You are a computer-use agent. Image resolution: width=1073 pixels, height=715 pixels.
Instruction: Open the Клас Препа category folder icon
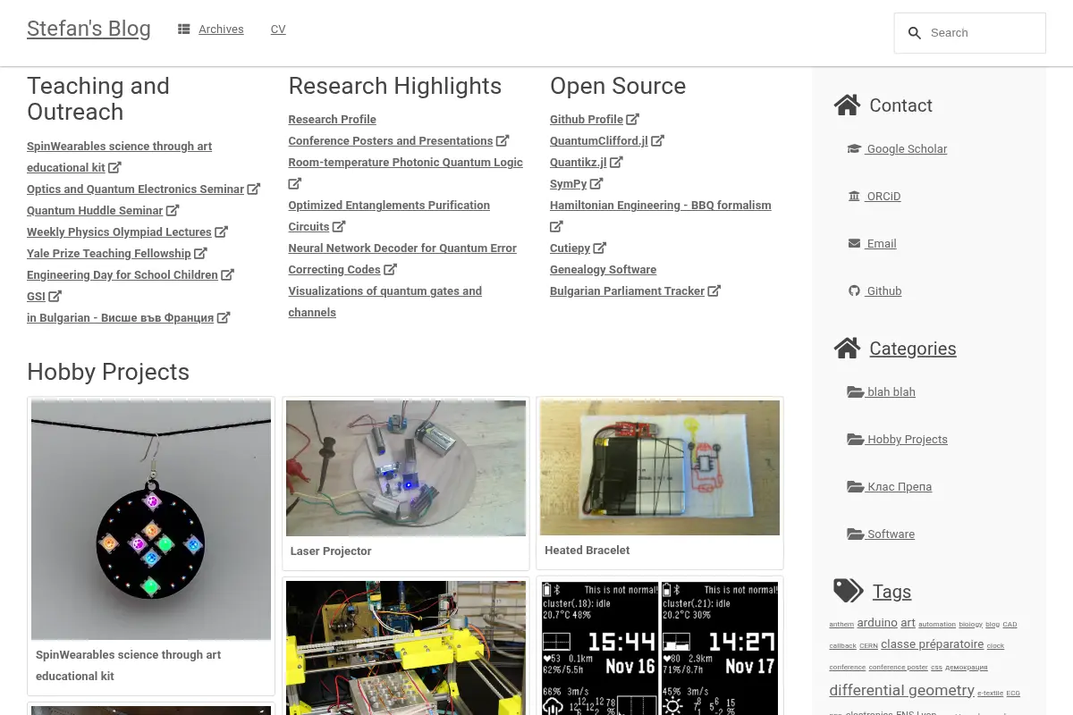point(856,487)
